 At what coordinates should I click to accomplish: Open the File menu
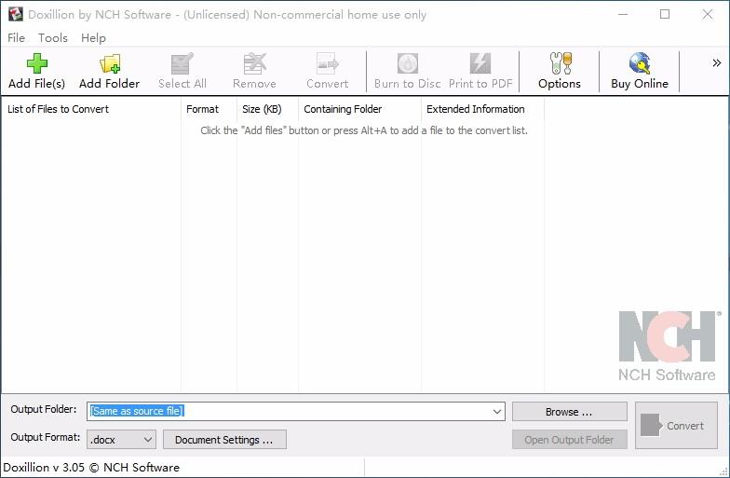(x=17, y=37)
